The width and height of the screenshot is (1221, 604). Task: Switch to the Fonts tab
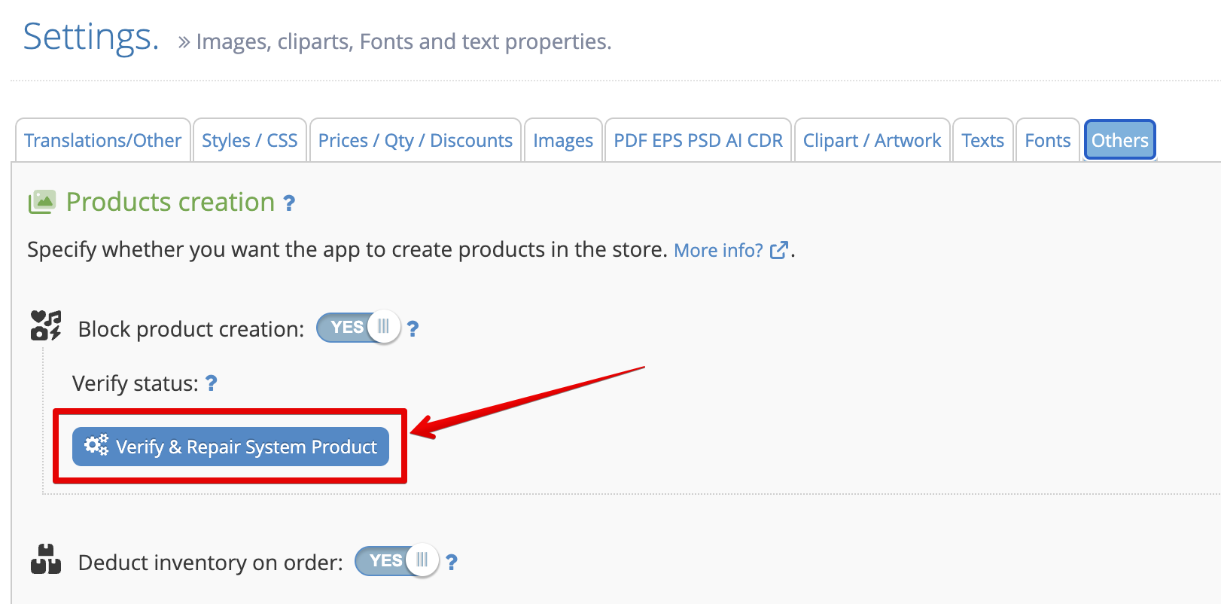pyautogui.click(x=1048, y=140)
